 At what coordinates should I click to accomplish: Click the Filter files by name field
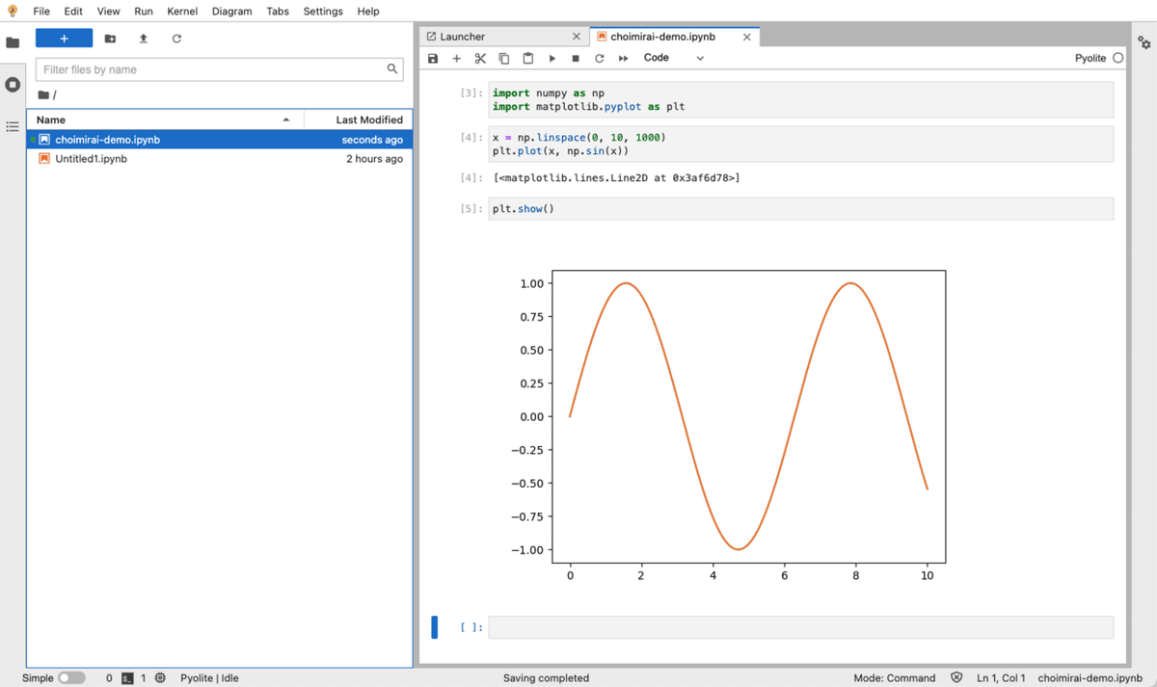[212, 69]
